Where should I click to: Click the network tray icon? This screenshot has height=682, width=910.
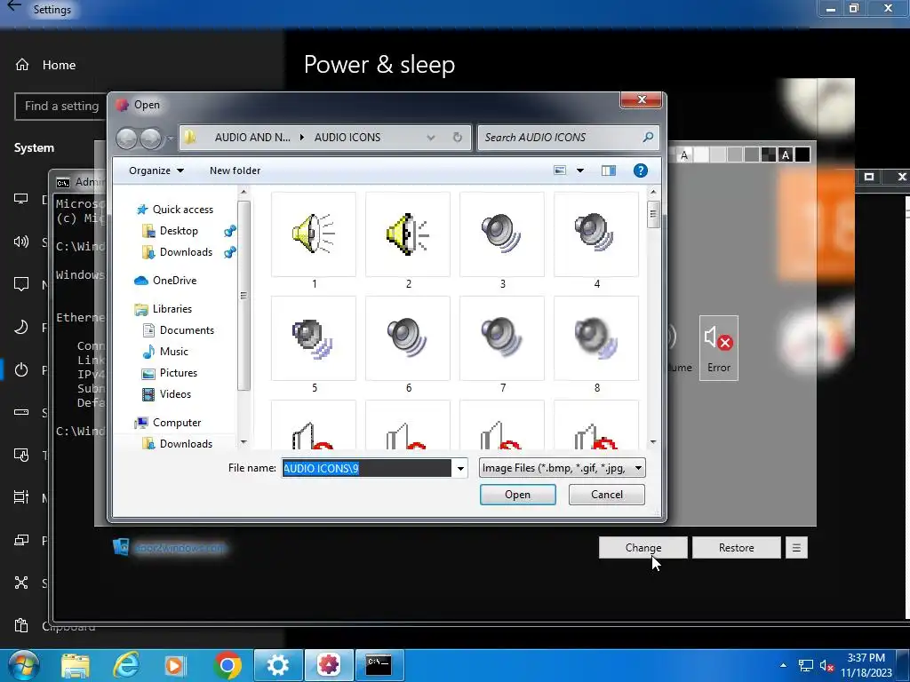coord(805,666)
